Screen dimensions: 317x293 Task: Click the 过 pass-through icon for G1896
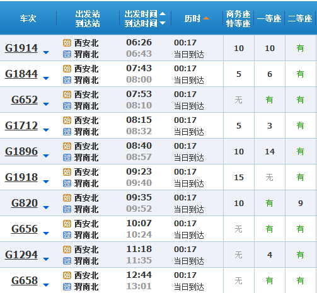coord(67,158)
